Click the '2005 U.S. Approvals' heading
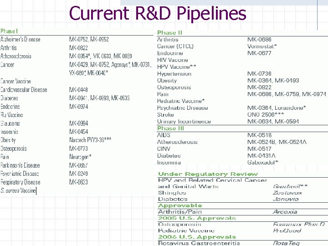328x246 pixels. 197,218
